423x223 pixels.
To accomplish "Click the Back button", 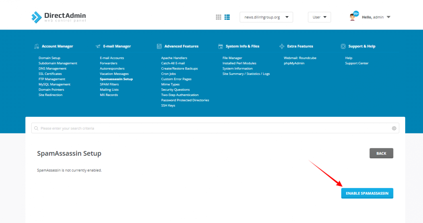I will [381, 153].
